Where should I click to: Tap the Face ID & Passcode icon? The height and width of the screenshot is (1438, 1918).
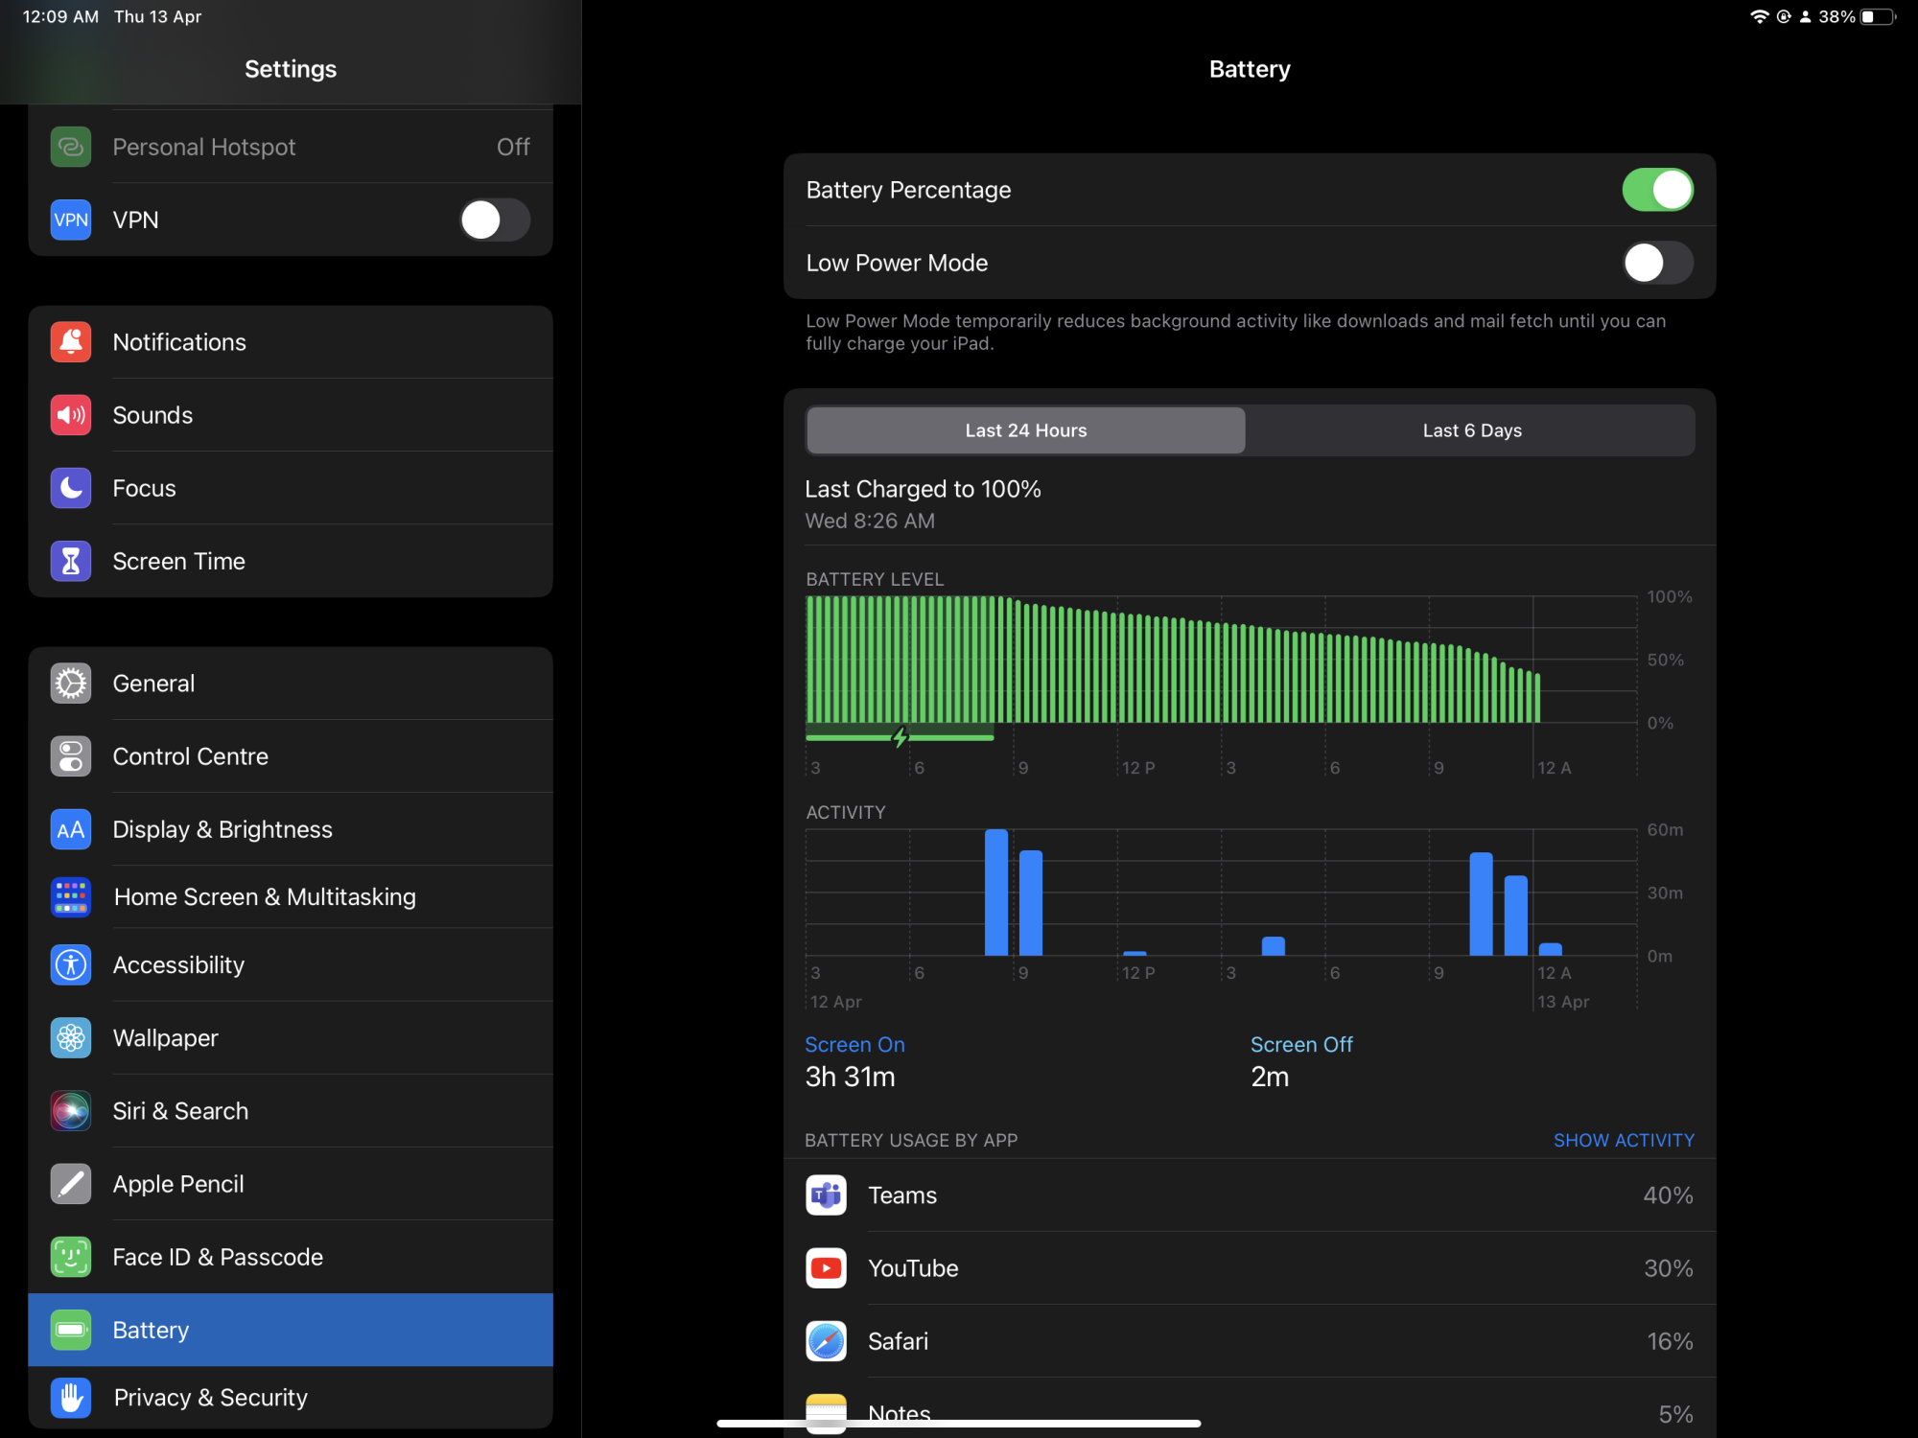coord(71,1257)
